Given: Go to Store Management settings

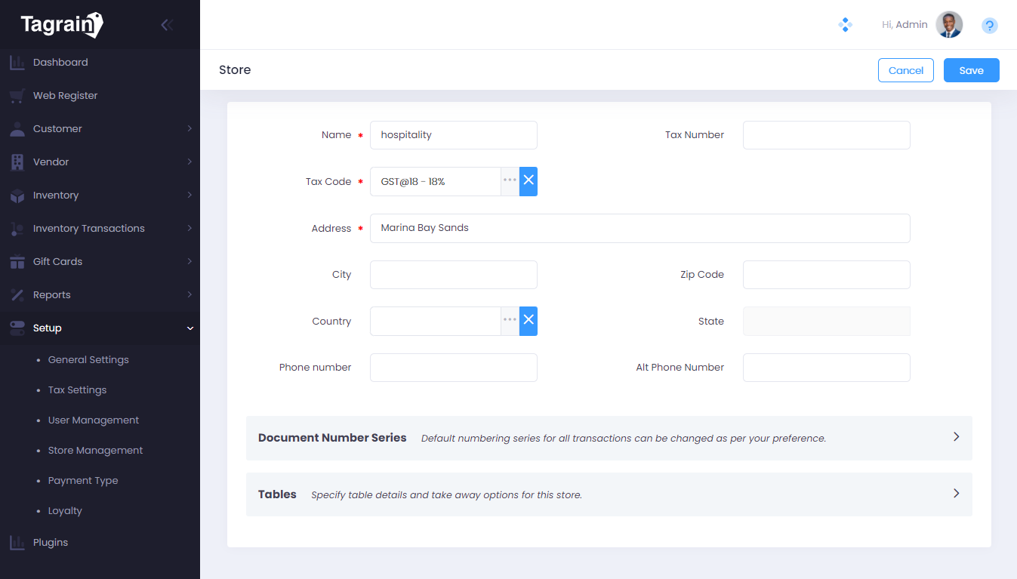Looking at the screenshot, I should pos(95,451).
